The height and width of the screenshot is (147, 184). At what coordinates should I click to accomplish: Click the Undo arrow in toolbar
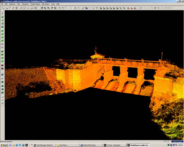point(141,8)
